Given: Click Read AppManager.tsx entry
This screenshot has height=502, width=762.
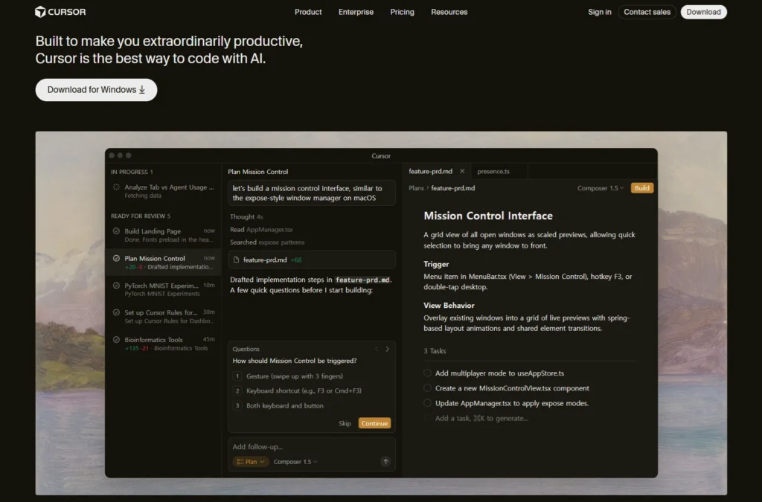Looking at the screenshot, I should click(x=261, y=229).
